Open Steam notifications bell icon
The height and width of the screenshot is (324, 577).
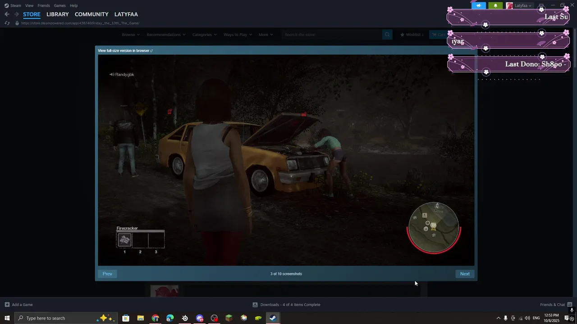[495, 5]
